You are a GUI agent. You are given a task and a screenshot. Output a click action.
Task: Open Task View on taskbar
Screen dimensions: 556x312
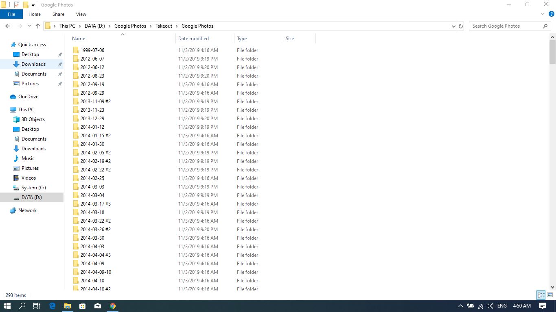point(37,306)
